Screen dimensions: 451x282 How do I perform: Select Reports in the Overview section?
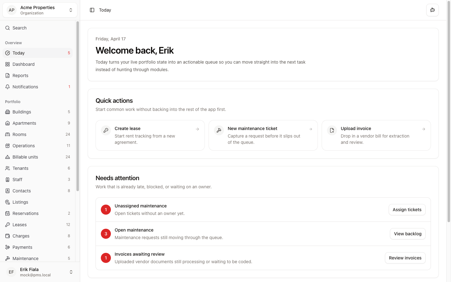pyautogui.click(x=20, y=76)
